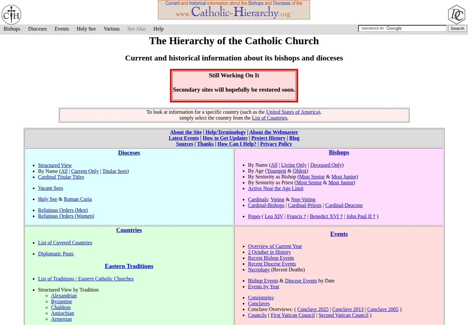Open the List of Countries link
Image resolution: width=468 pixels, height=325 pixels.
click(269, 118)
